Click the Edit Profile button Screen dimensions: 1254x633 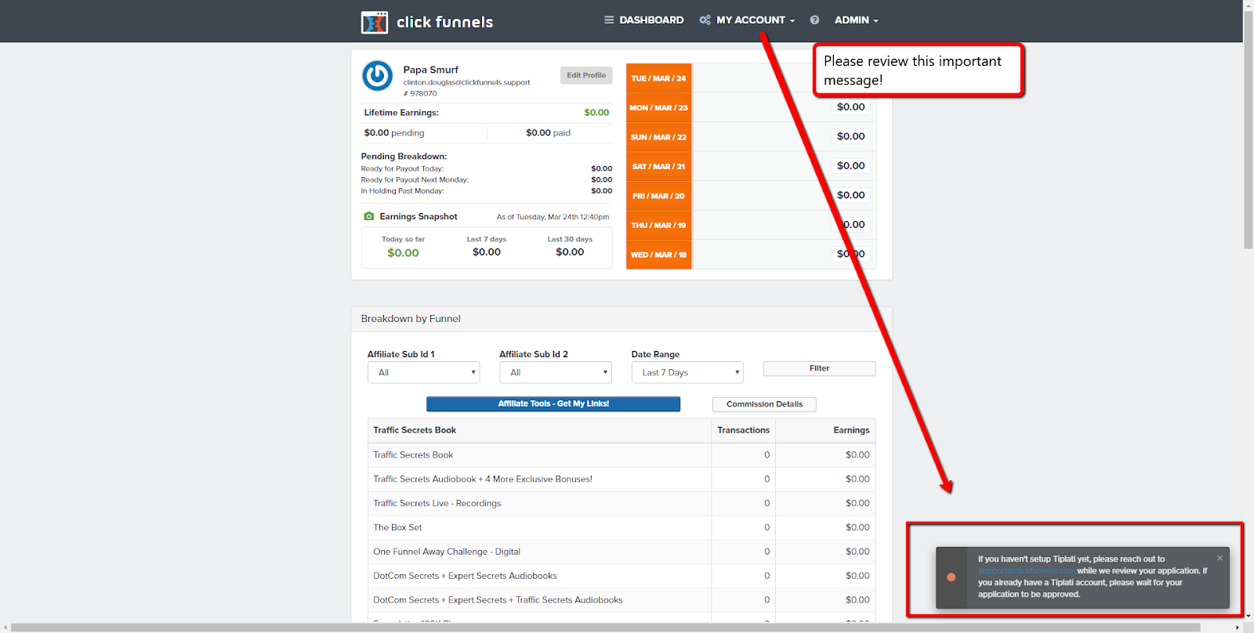click(586, 75)
